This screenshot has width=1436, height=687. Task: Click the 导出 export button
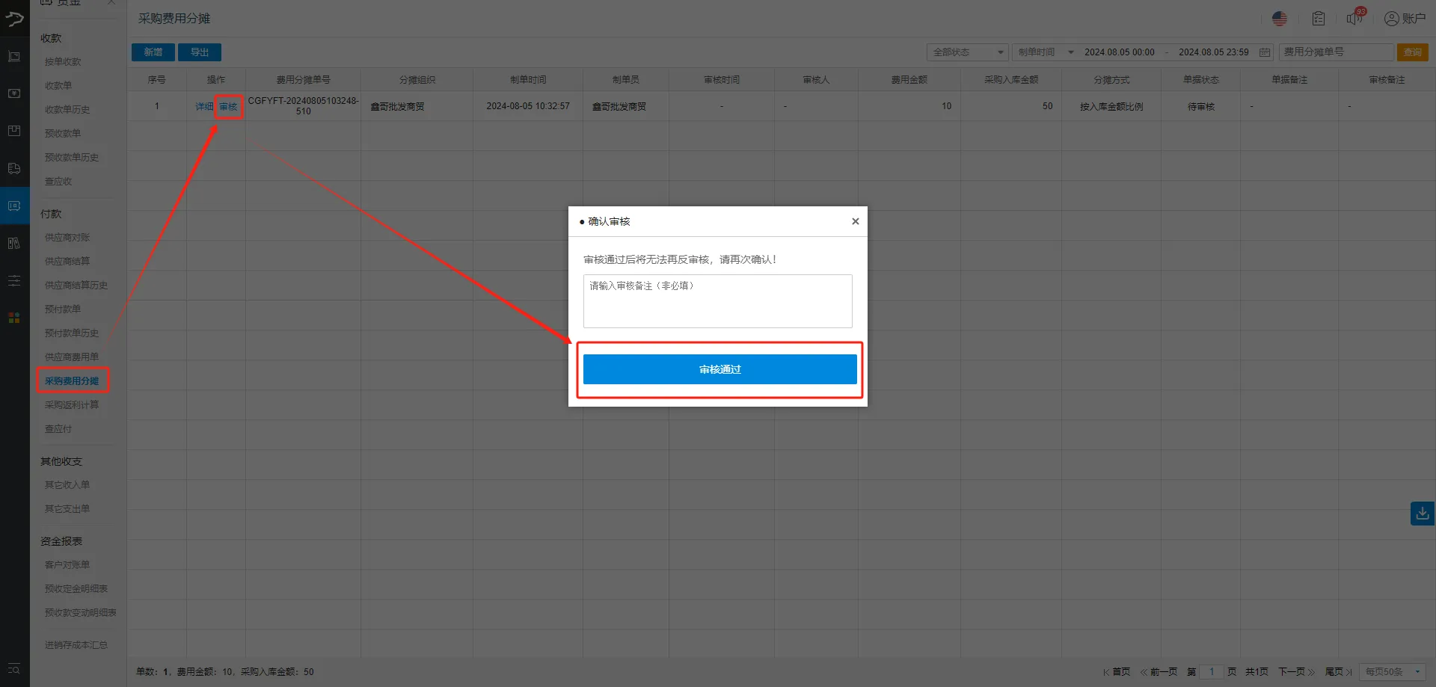[199, 52]
